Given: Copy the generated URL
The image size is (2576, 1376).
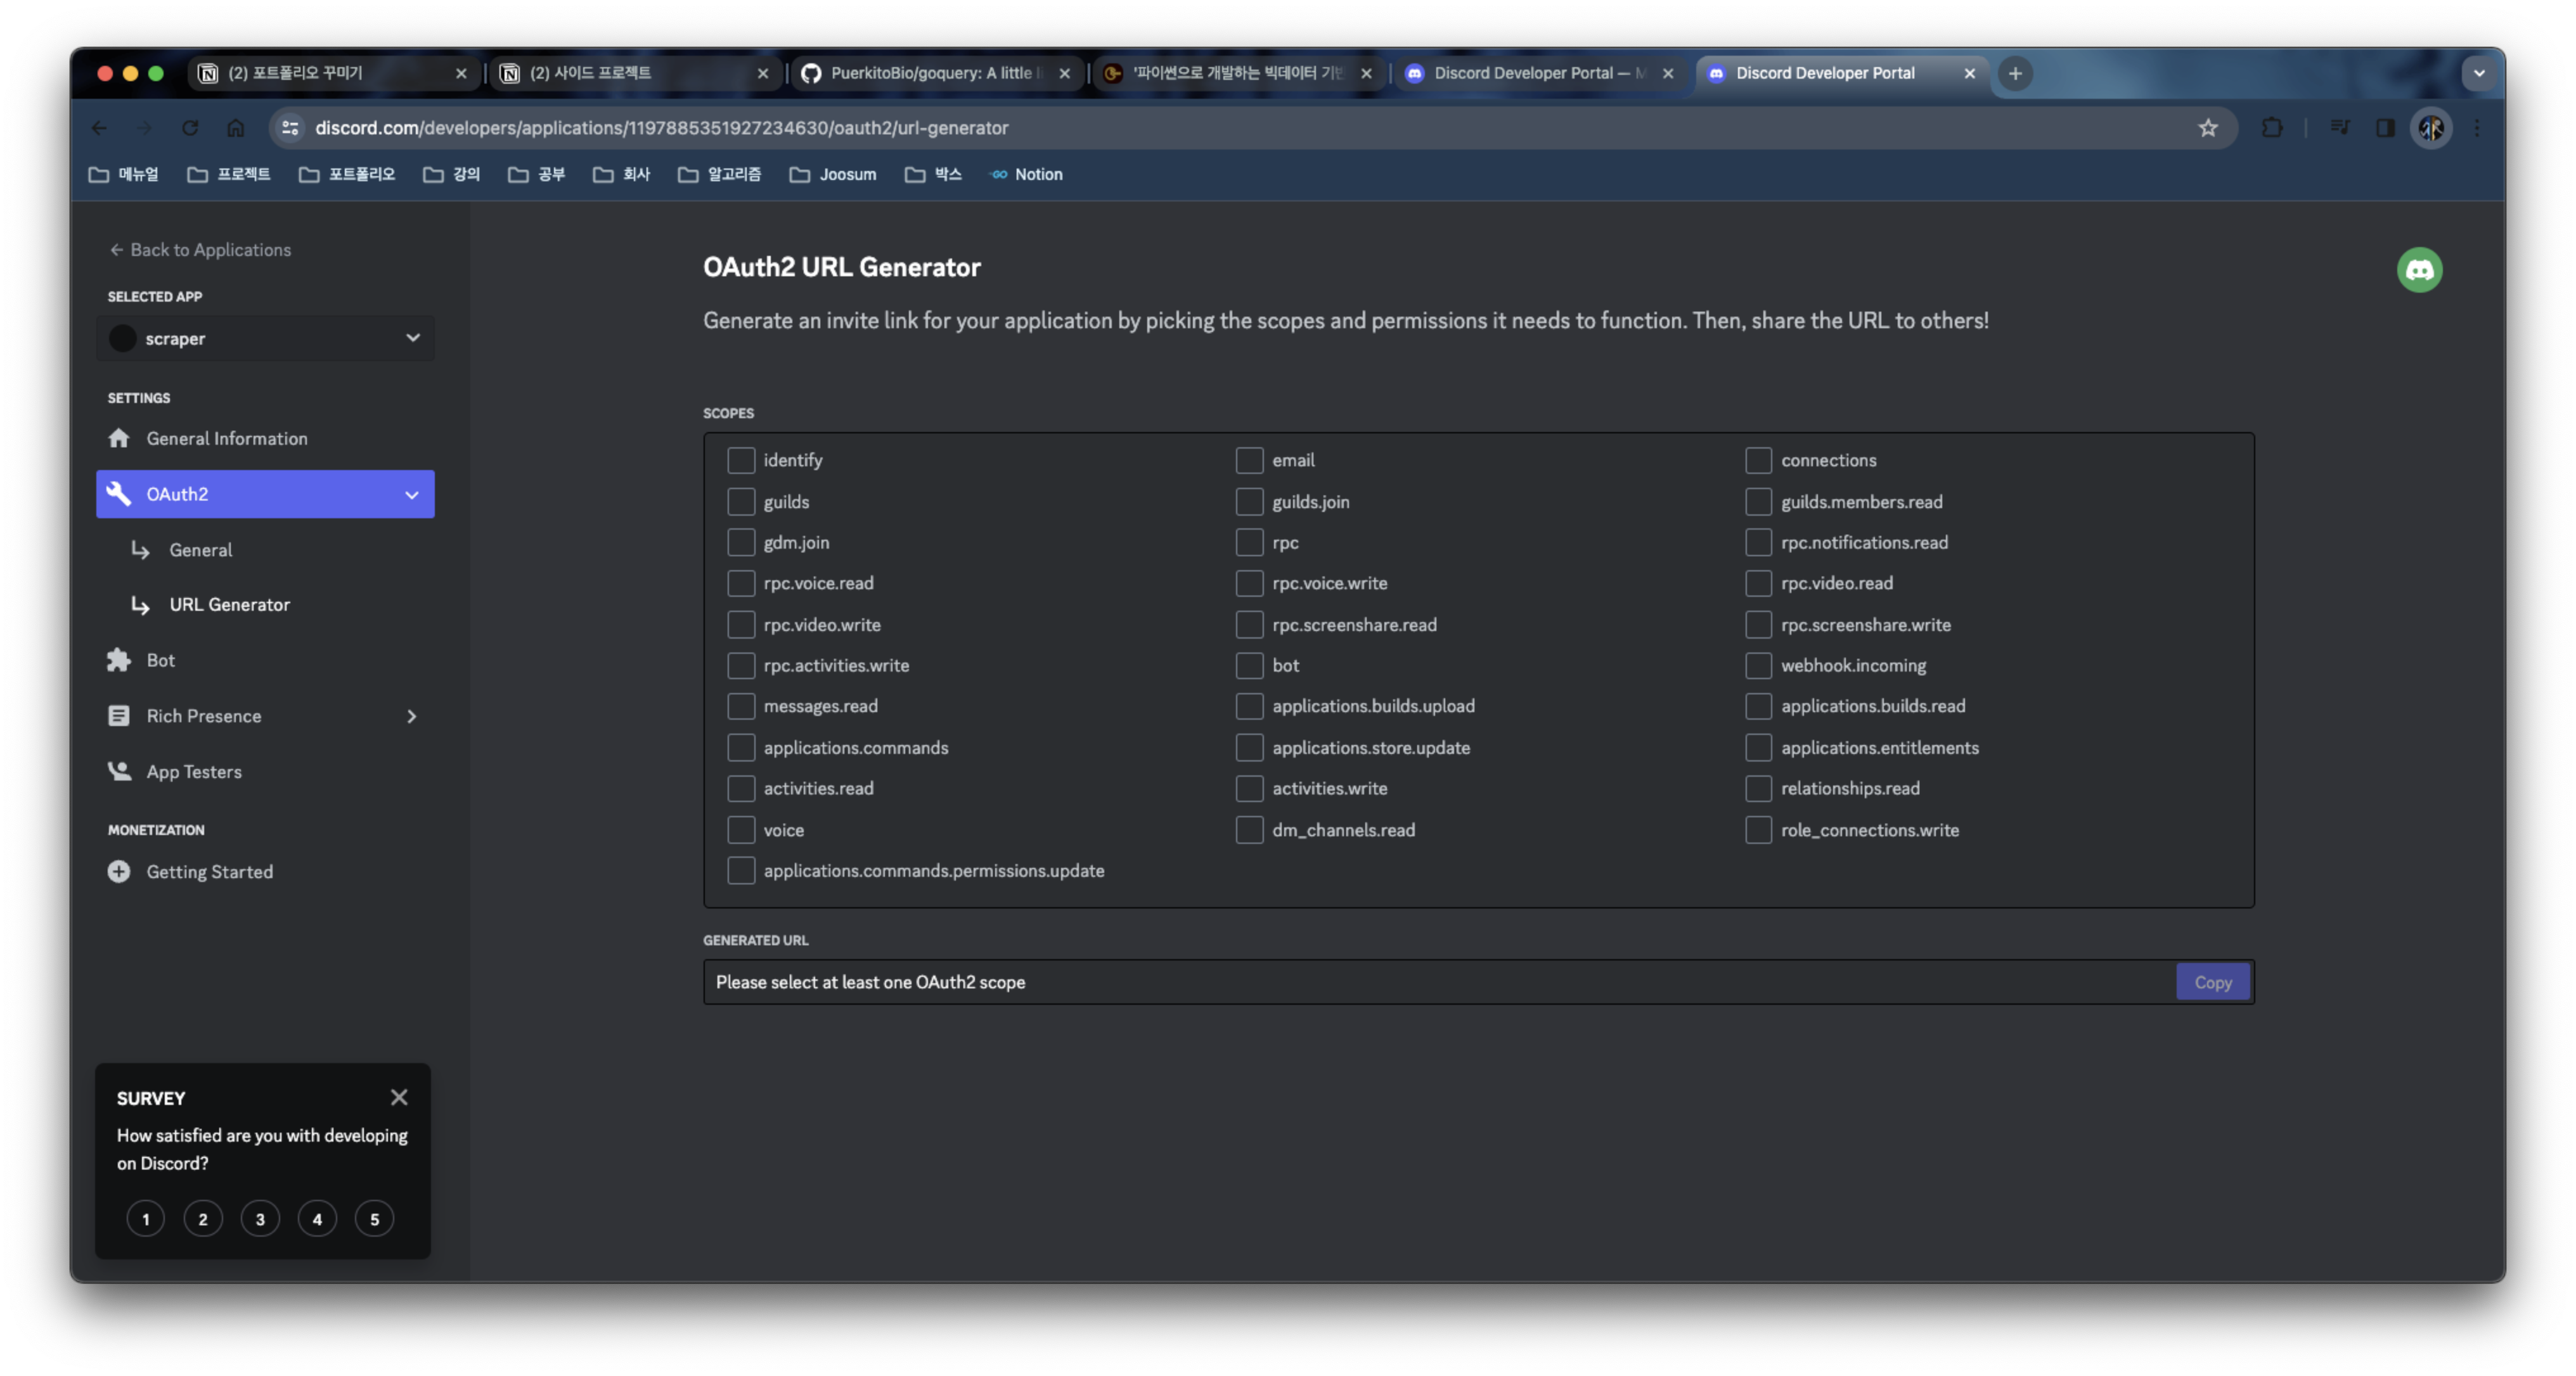Looking at the screenshot, I should pyautogui.click(x=2212, y=983).
